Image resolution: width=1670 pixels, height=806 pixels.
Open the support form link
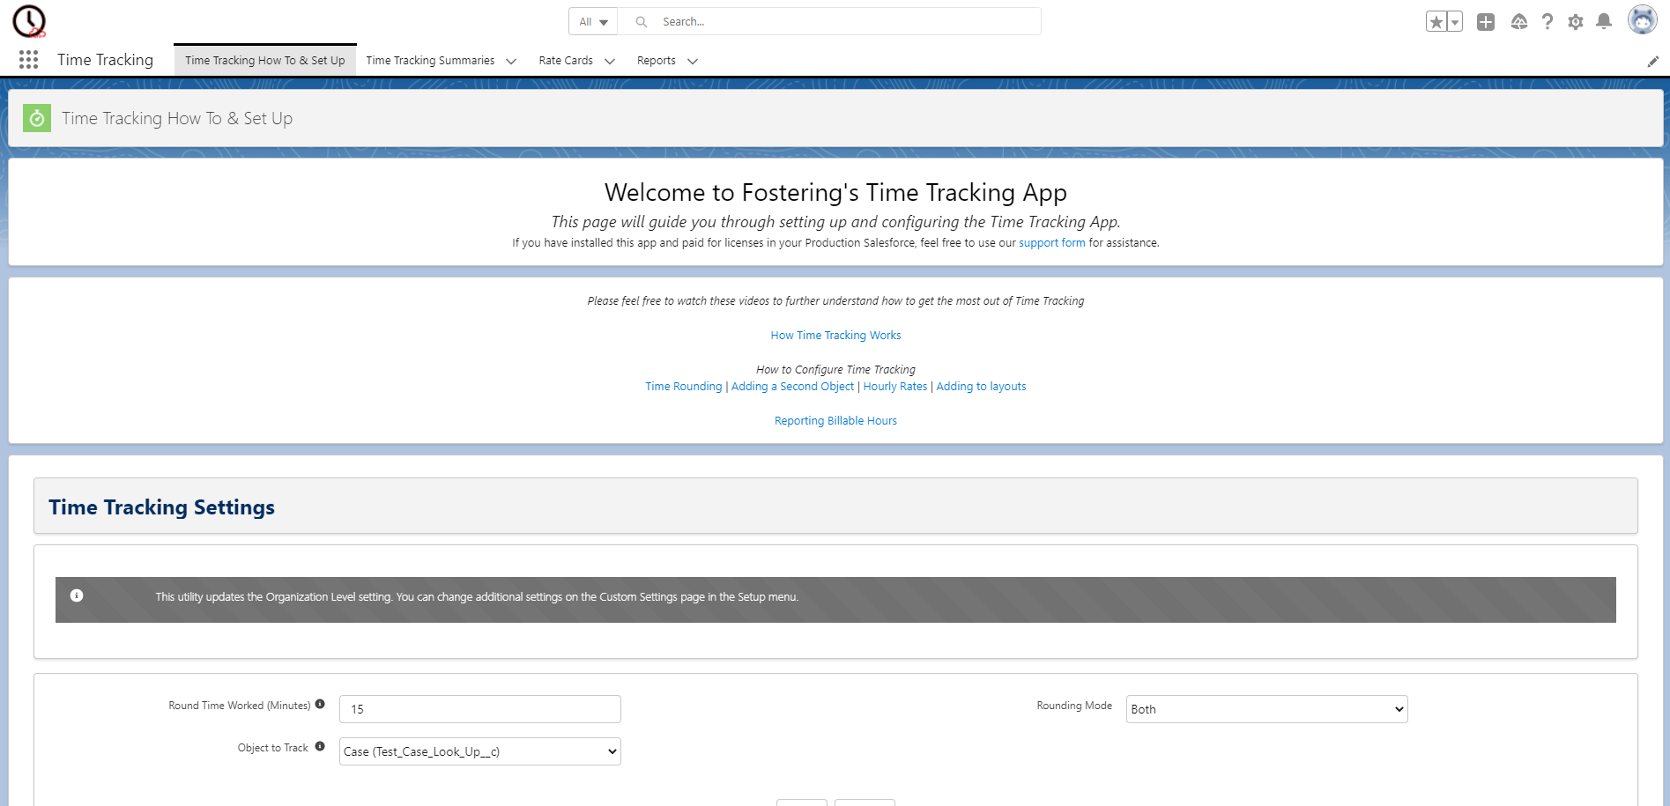1051,242
